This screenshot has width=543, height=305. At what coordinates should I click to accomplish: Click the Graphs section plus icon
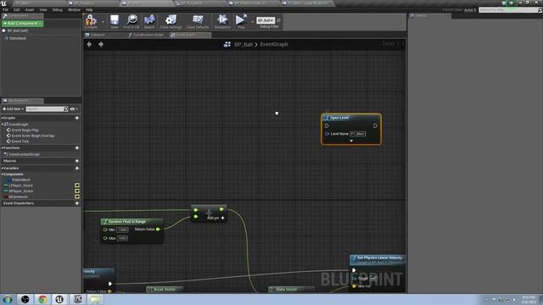coord(77,118)
